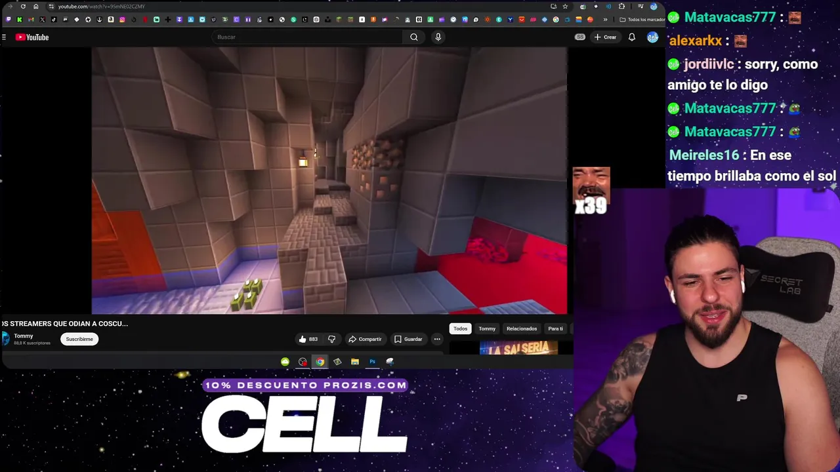Select the Relacionados filter chip
The width and height of the screenshot is (840, 472).
coord(522,328)
